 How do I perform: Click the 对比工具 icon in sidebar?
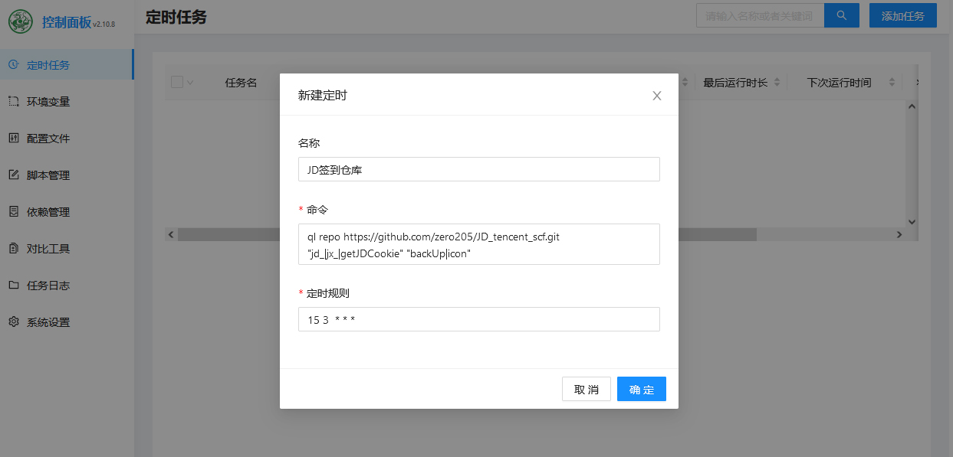point(13,249)
